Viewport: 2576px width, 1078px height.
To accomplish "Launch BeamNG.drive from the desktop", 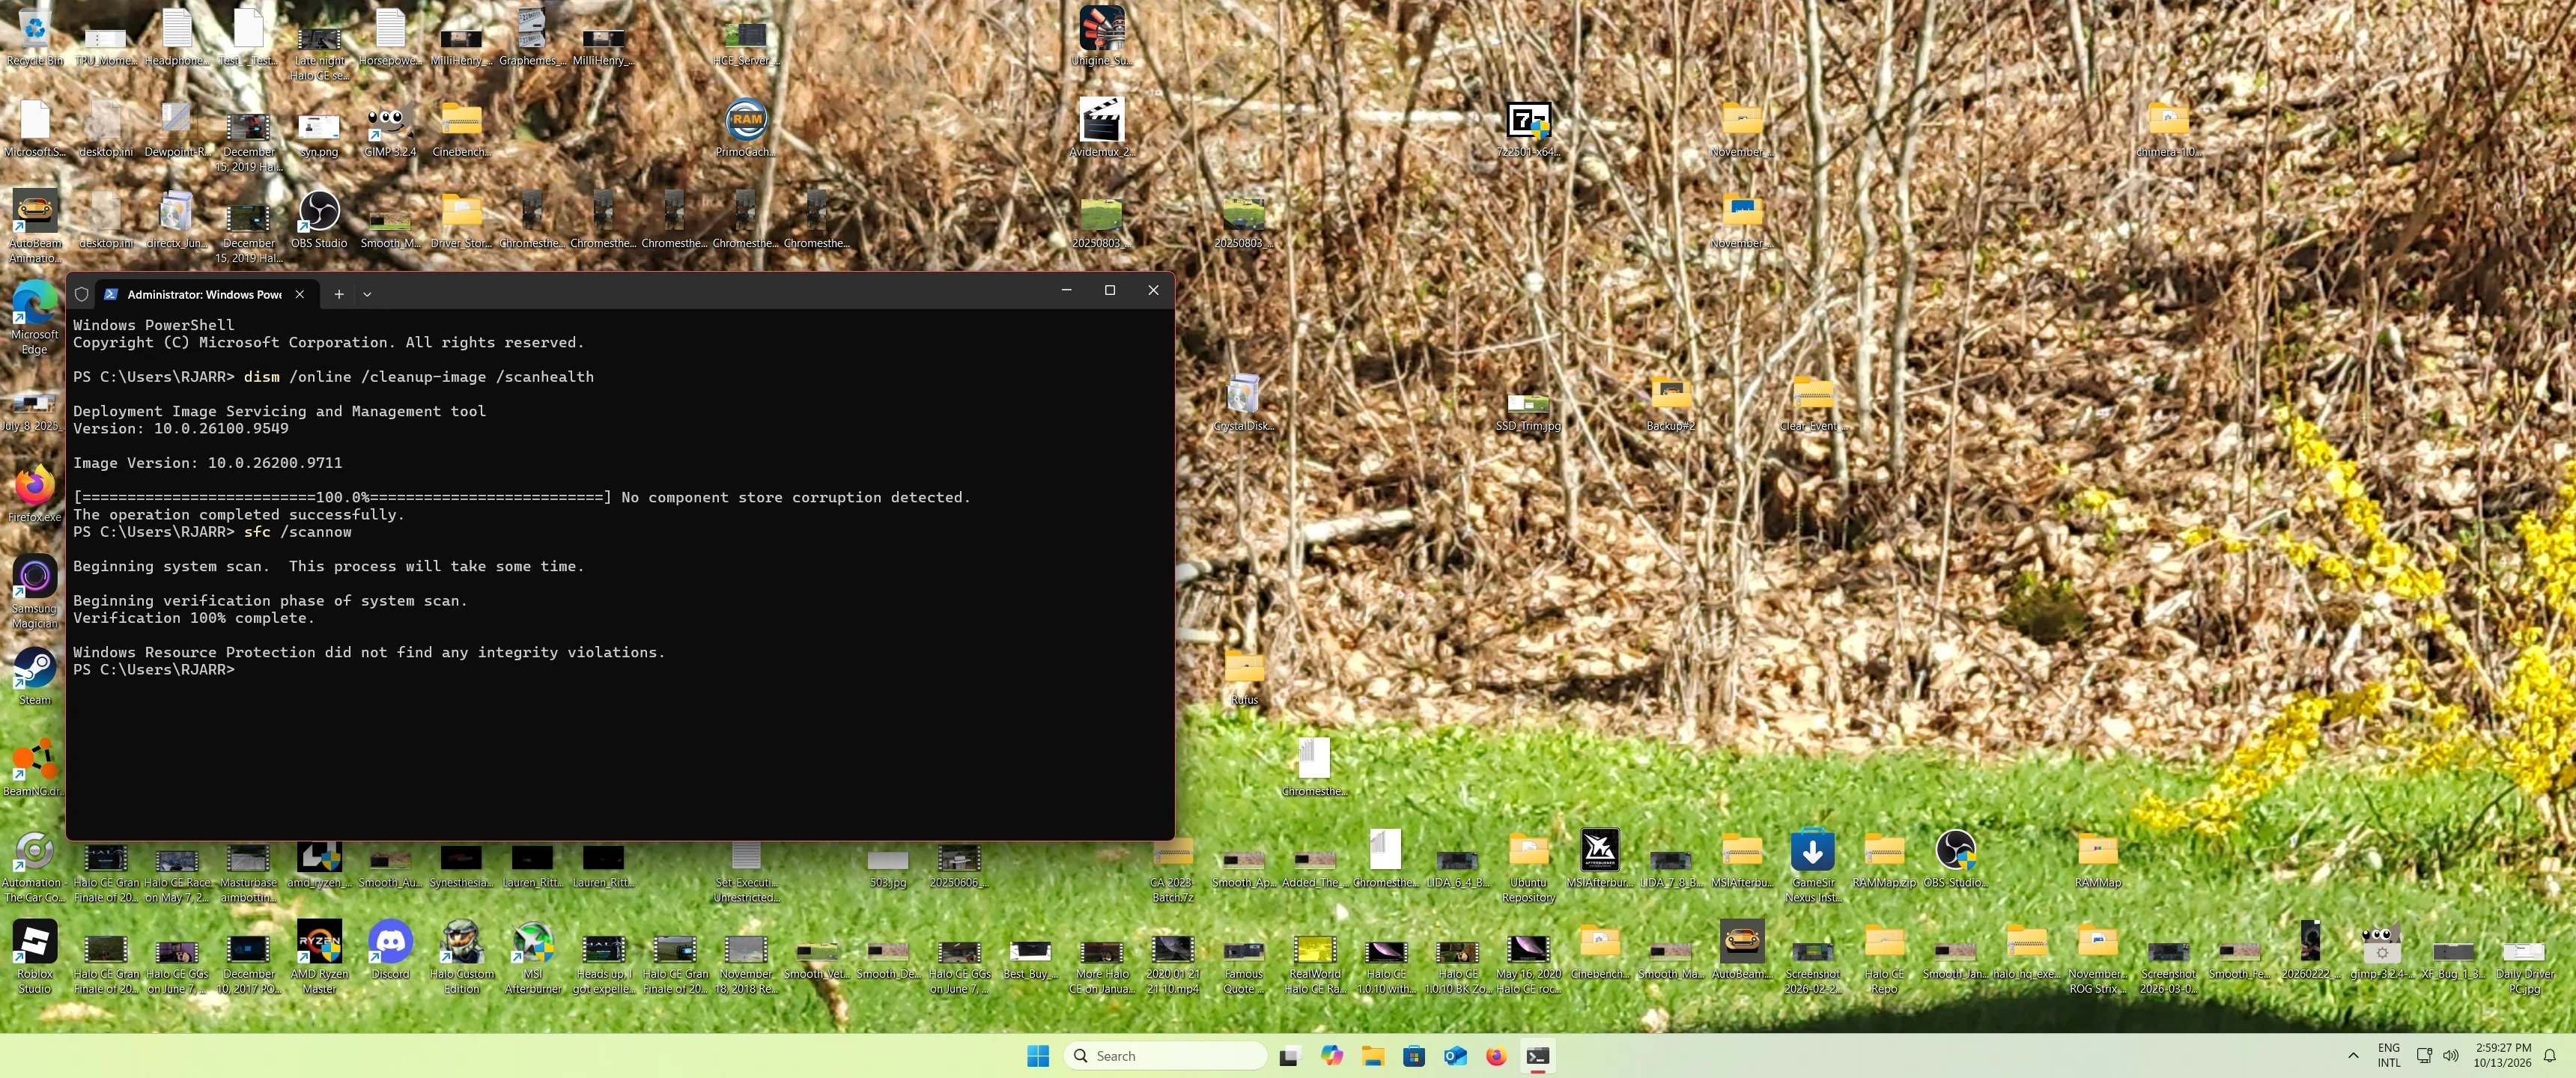I will (x=35, y=767).
